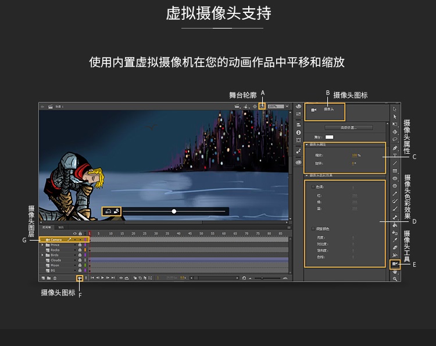Select the Bone tool

[x=395, y=217]
